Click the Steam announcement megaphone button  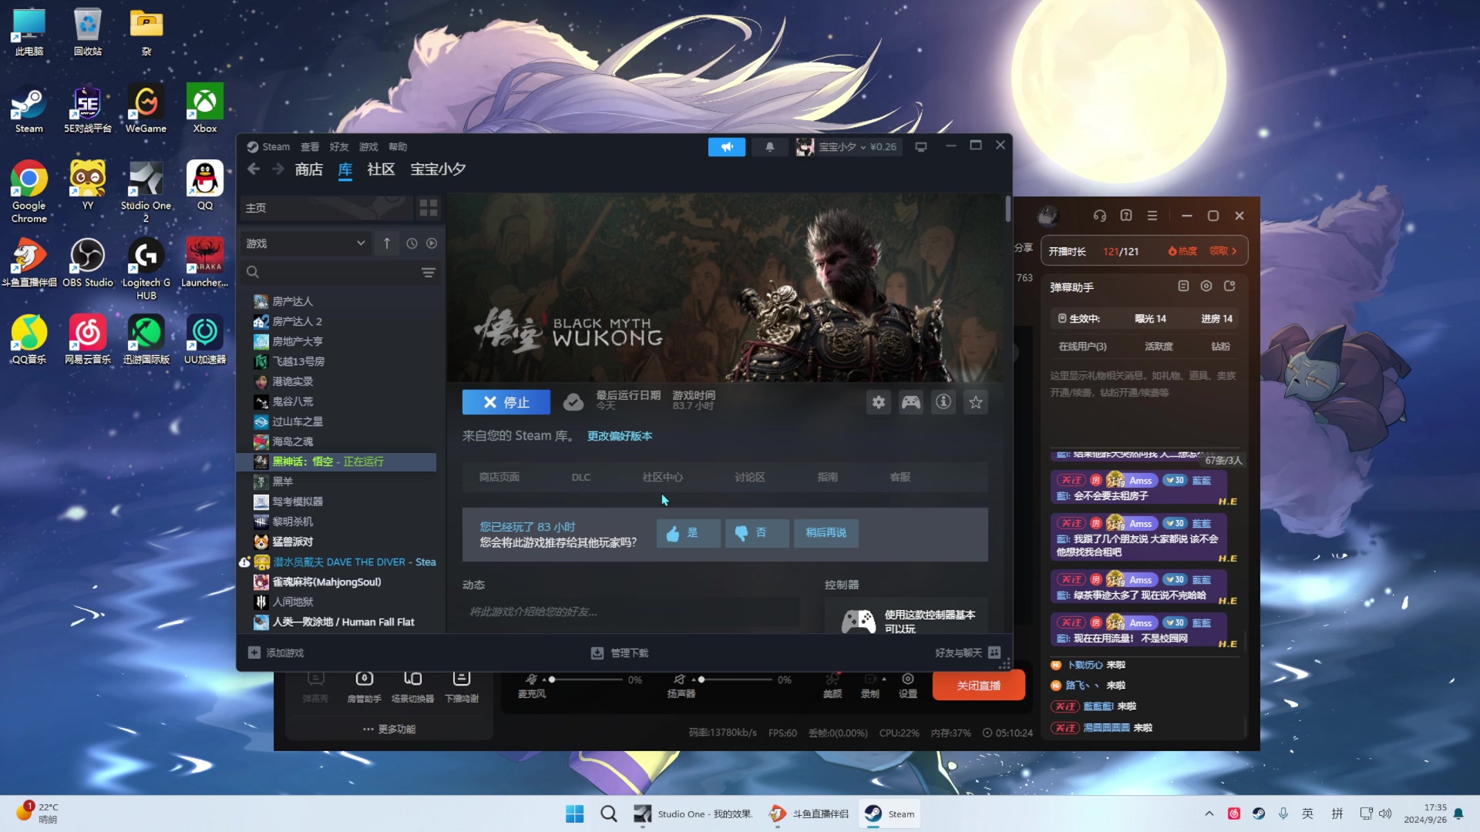coord(726,146)
